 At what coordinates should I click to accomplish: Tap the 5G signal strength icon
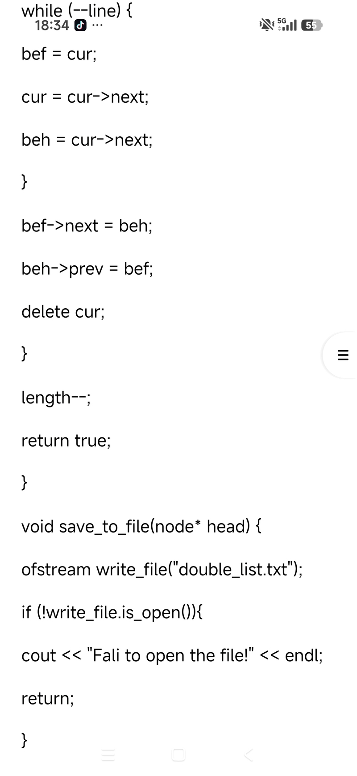pos(287,25)
